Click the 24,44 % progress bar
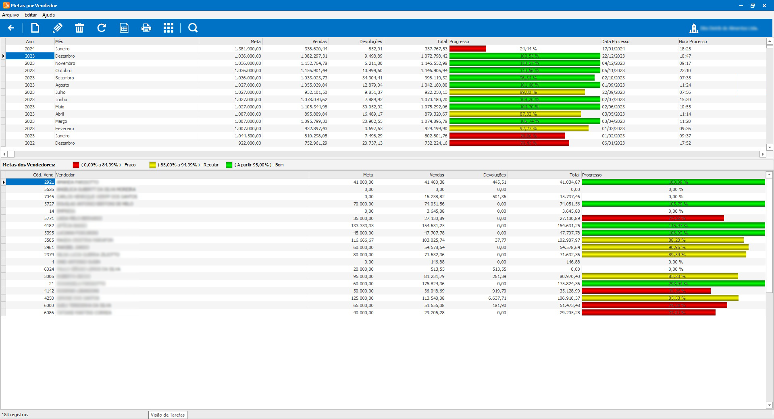This screenshot has width=774, height=419. coord(524,49)
